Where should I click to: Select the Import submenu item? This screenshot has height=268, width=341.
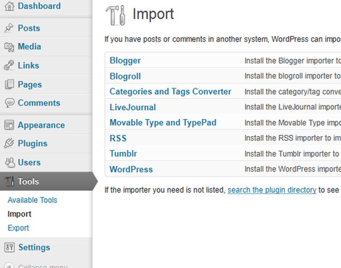[x=19, y=214]
